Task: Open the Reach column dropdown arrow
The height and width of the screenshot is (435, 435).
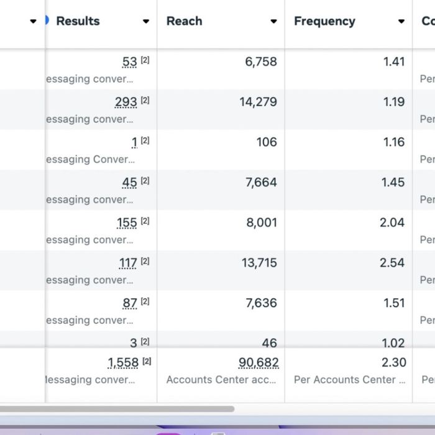Action: (273, 21)
